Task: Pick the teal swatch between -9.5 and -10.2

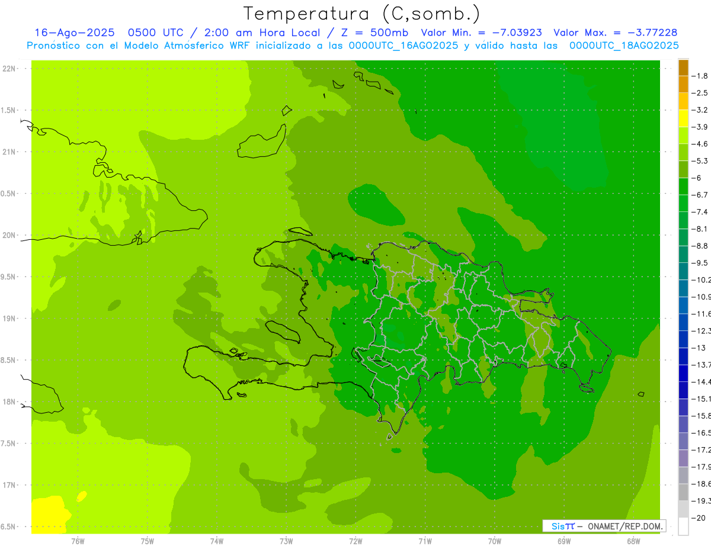Action: point(683,271)
